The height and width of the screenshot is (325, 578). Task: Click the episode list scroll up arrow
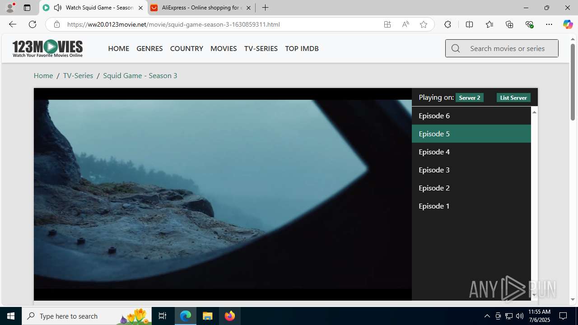534,111
